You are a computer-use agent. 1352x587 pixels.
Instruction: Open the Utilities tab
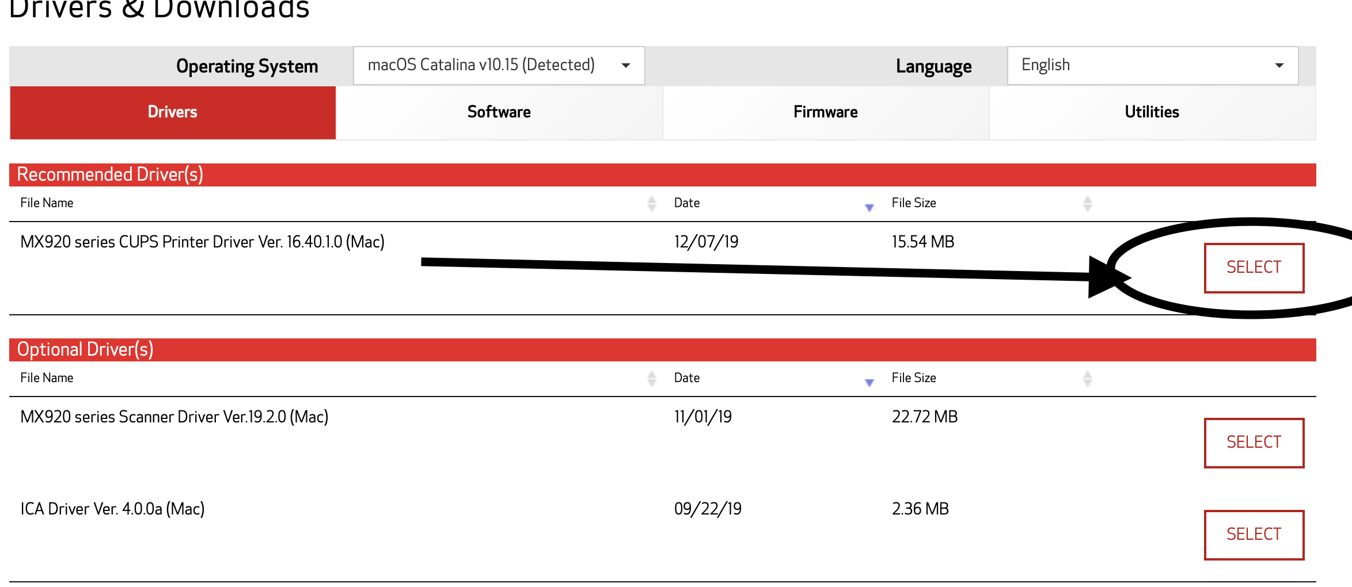(x=1152, y=112)
